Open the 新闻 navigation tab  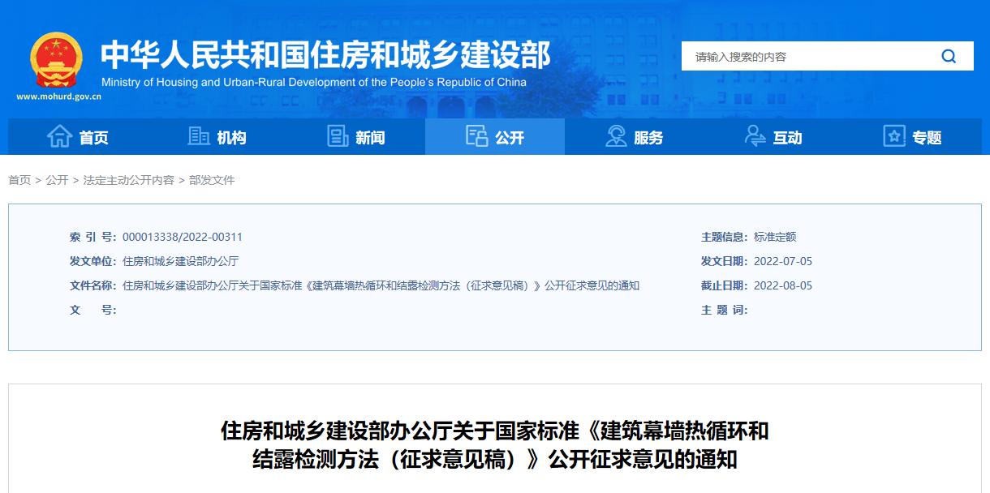[x=355, y=136]
